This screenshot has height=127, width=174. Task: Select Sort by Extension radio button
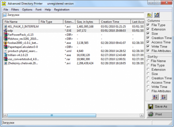point(148,69)
